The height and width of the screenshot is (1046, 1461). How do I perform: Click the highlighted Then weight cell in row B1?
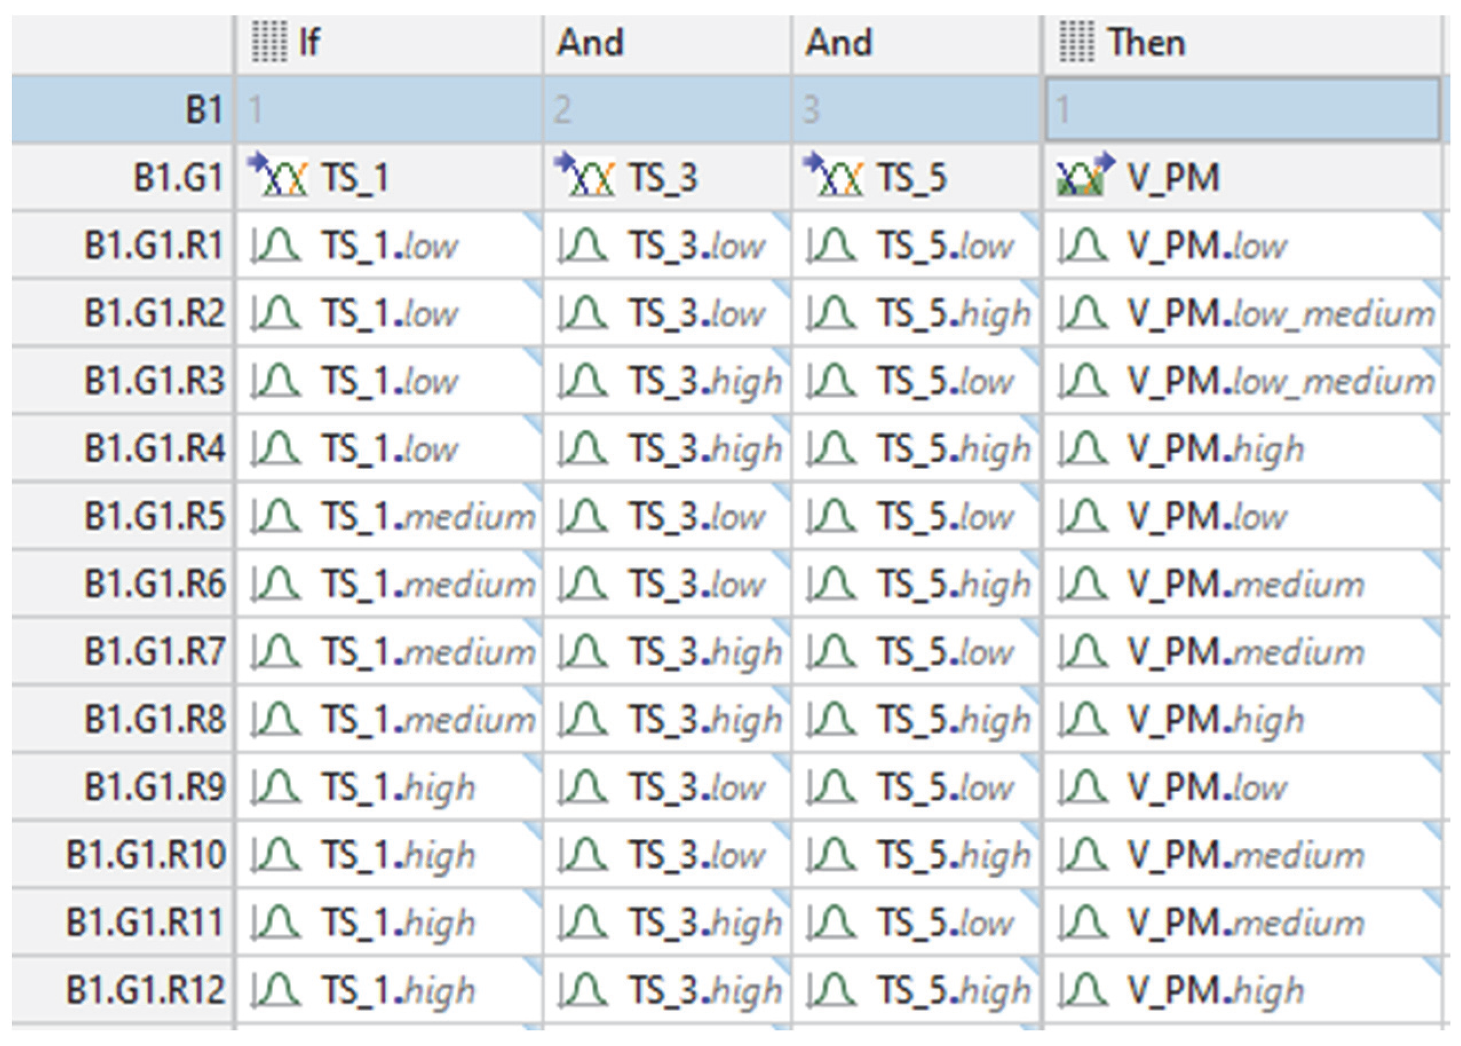(1242, 109)
